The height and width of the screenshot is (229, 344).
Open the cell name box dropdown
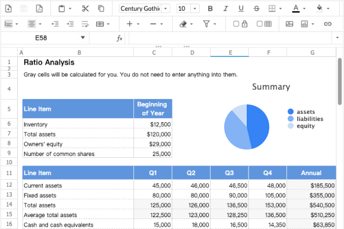point(82,37)
